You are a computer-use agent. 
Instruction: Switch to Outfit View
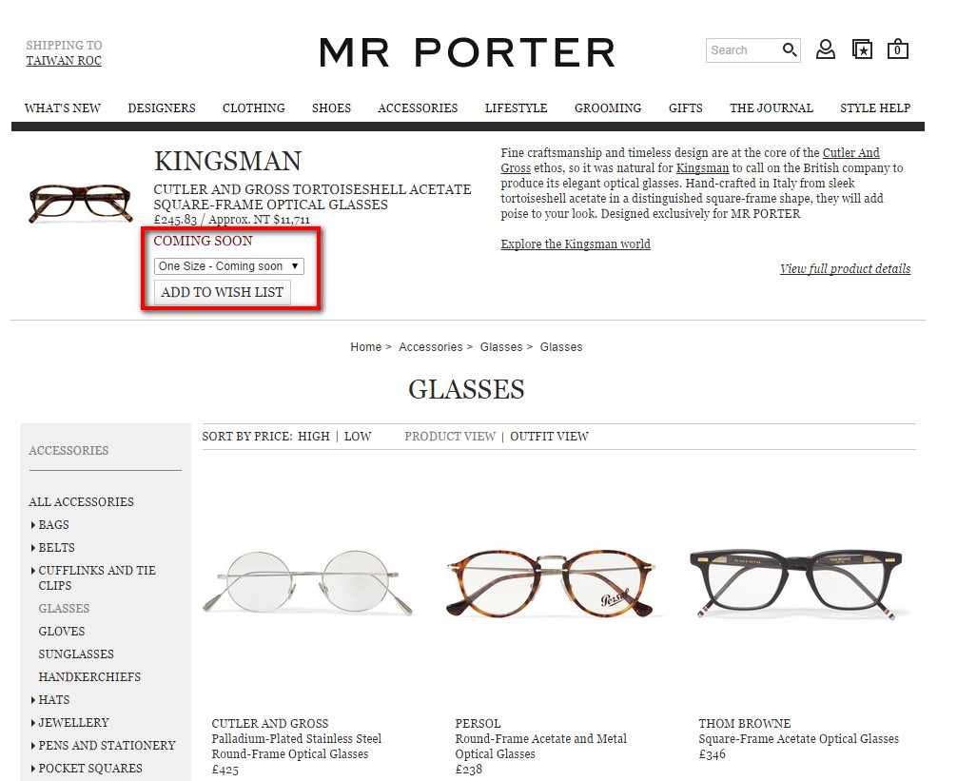549,437
